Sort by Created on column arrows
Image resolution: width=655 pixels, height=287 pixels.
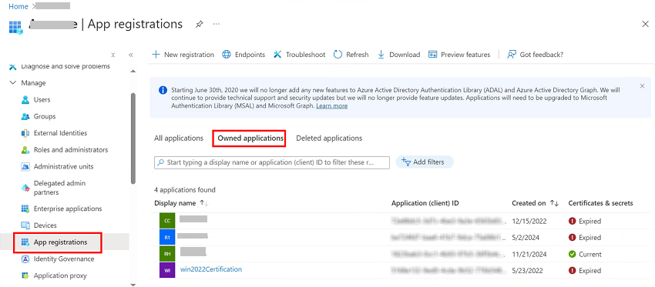pyautogui.click(x=554, y=203)
